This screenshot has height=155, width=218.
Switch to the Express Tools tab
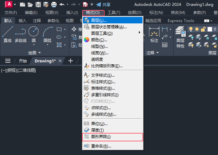(181, 21)
